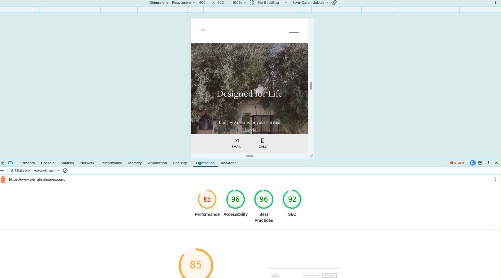Click the viewport bottom-edge resize handle
The image size is (501, 278).
[x=250, y=156]
